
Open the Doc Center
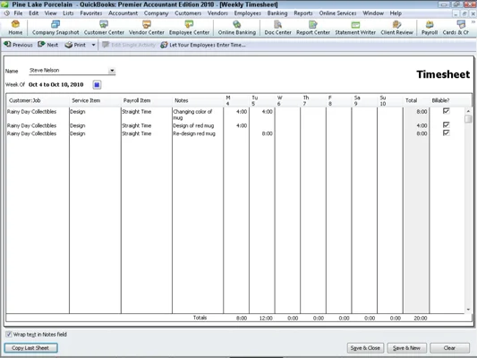tap(277, 28)
